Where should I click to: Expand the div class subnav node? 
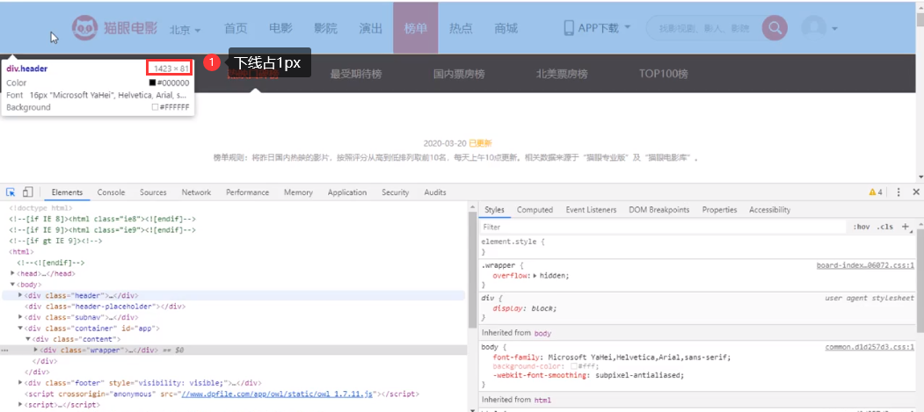[x=20, y=317]
